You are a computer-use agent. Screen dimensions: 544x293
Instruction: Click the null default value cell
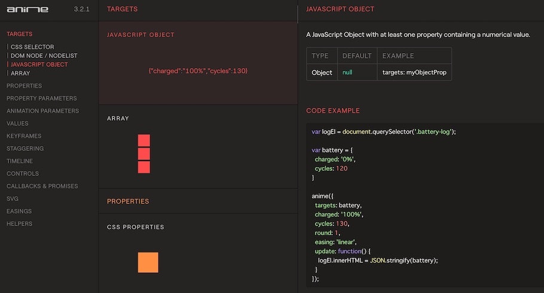pos(357,72)
